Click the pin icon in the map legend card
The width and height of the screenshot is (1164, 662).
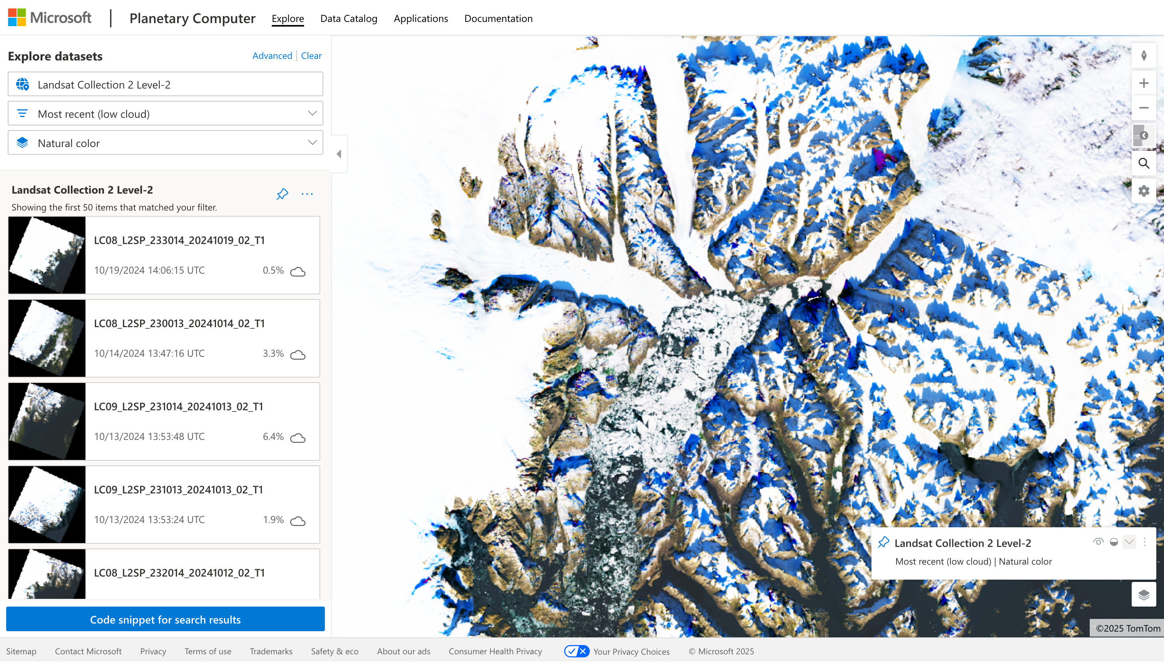883,542
